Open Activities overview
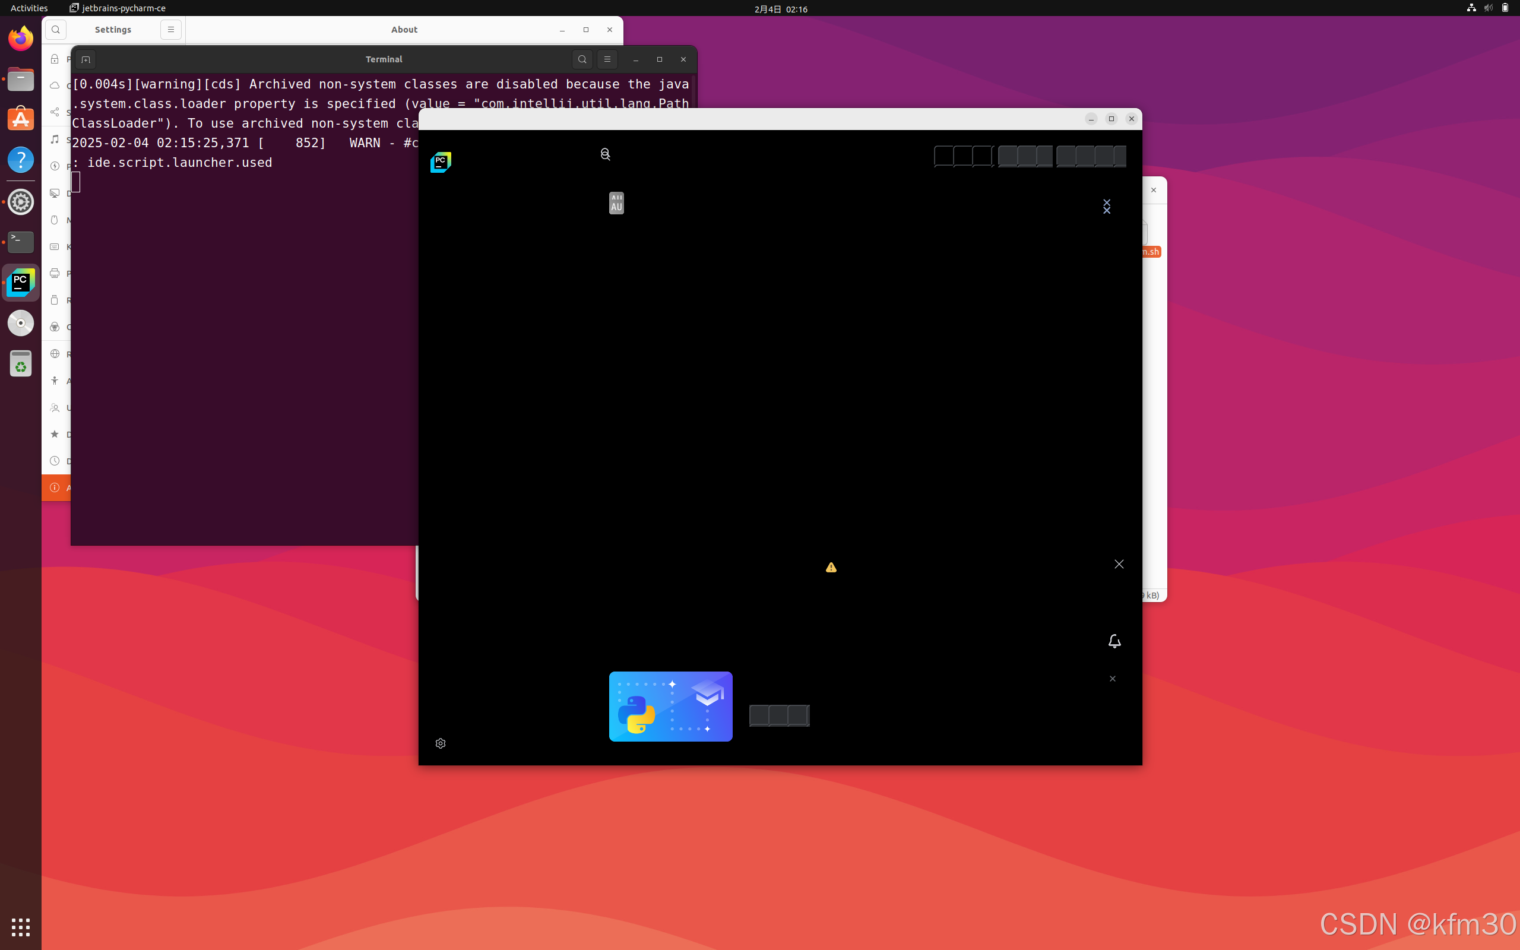The width and height of the screenshot is (1520, 950). (29, 8)
